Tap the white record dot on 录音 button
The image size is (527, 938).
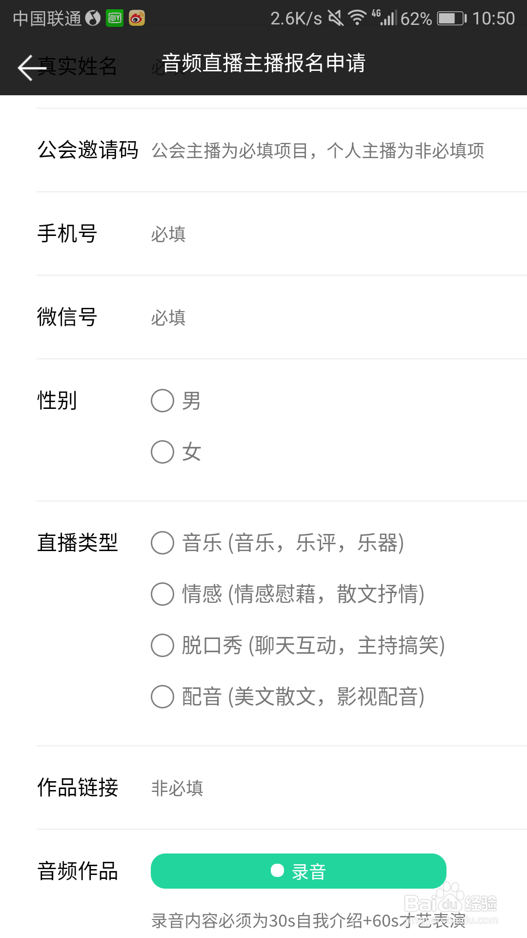(x=277, y=871)
